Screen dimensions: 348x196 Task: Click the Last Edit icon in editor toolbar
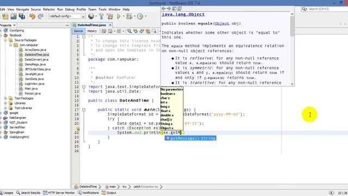[104, 31]
